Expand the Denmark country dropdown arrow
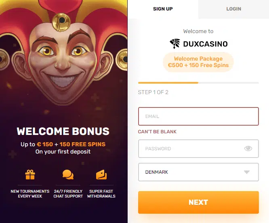The image size is (269, 223). click(247, 172)
